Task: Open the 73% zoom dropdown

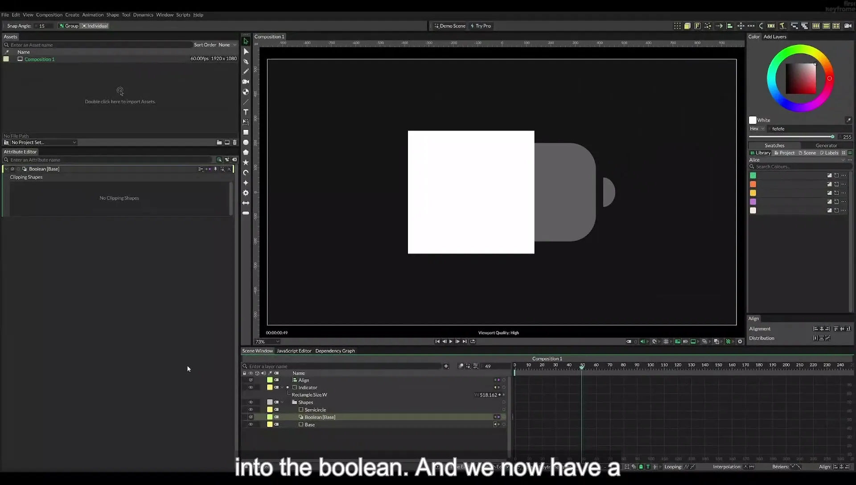Action: [267, 342]
